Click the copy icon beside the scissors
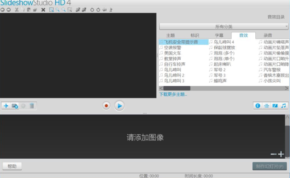The image size is (290, 178). click(23, 10)
